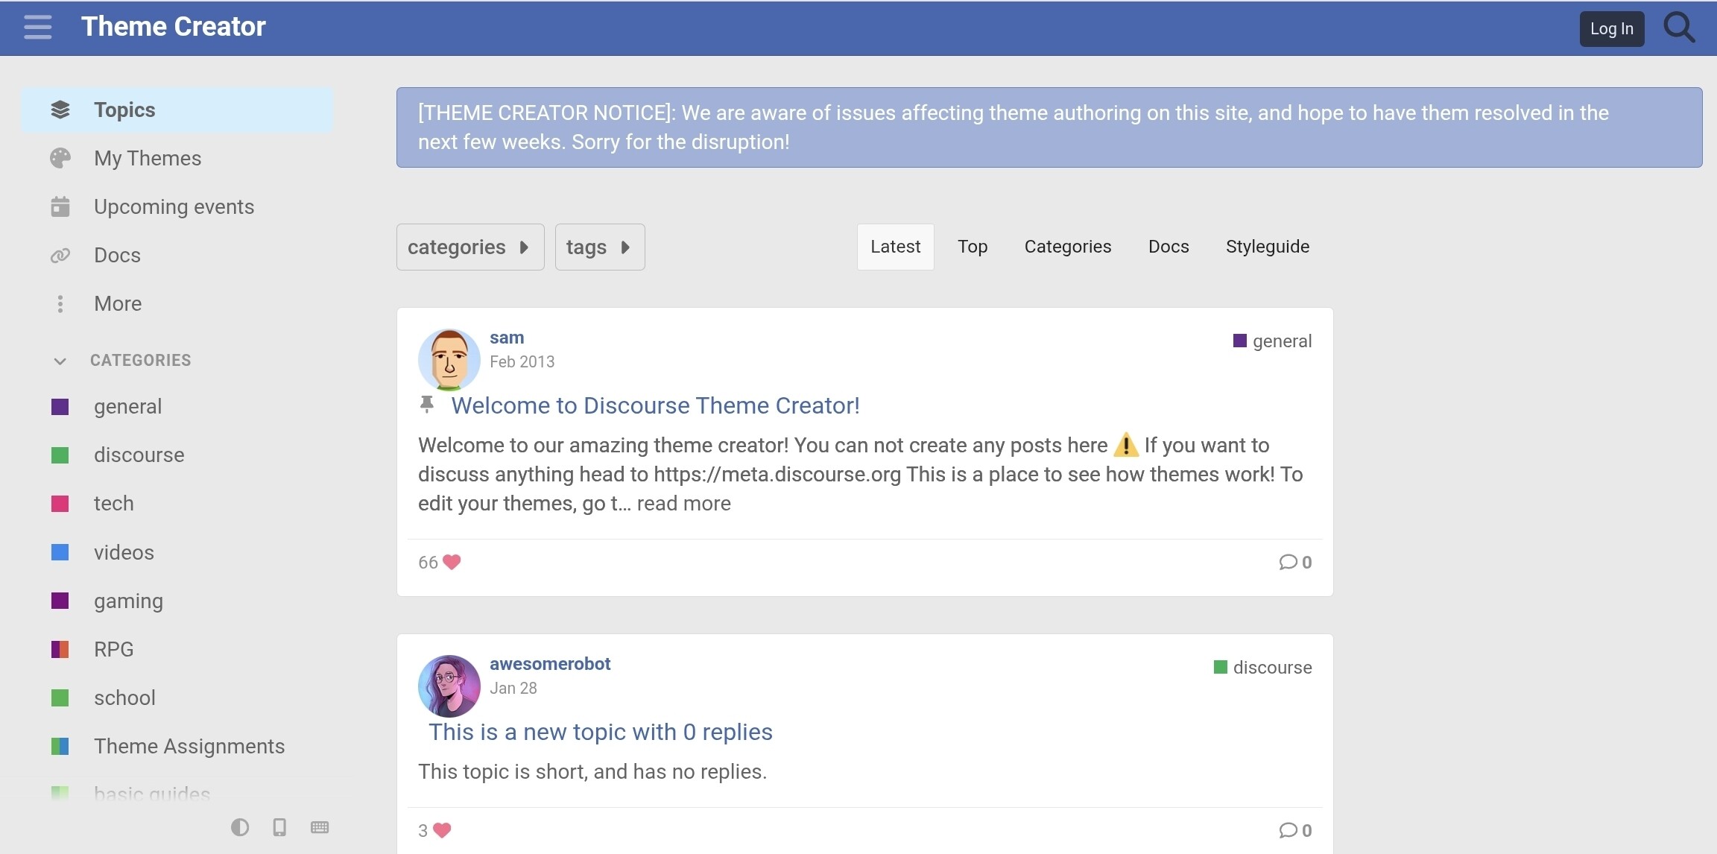1717x854 pixels.
Task: Click the search magnifier icon
Action: tap(1679, 28)
